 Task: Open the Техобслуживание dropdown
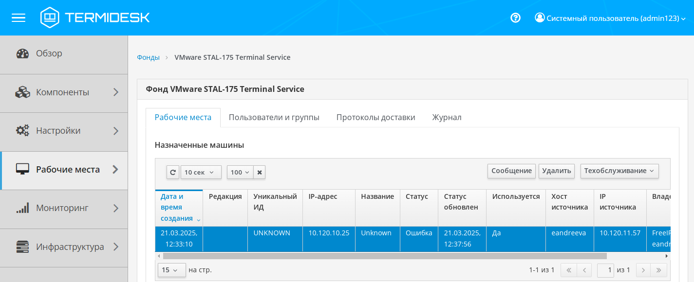(619, 171)
